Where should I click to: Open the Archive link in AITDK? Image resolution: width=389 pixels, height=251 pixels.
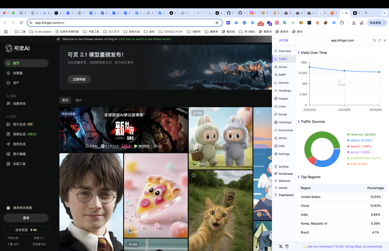281,167
